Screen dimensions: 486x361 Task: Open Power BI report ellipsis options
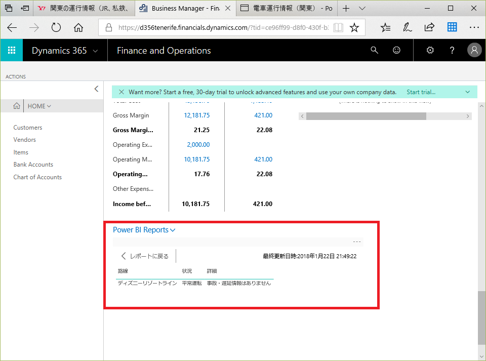tap(357, 242)
